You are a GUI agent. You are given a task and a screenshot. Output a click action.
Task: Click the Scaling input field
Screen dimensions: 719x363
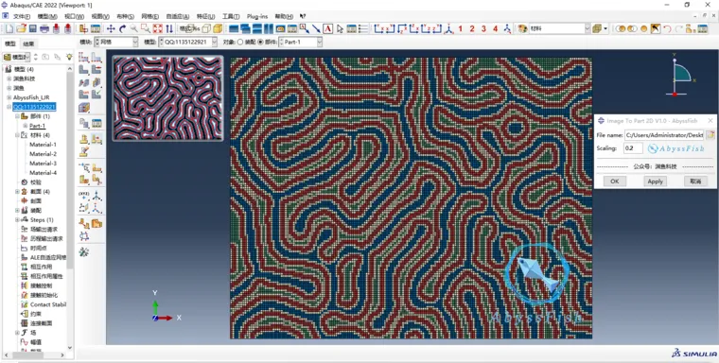pyautogui.click(x=633, y=148)
